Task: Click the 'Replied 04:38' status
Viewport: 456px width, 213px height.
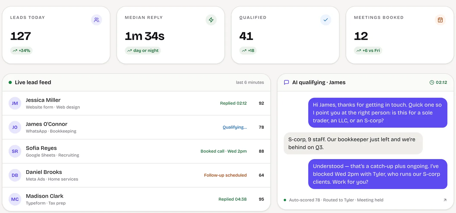Action: [233, 199]
